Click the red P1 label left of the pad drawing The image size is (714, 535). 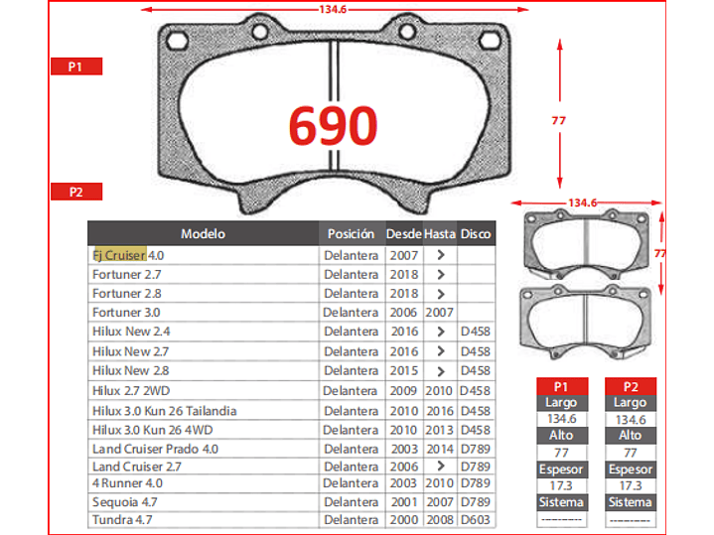coord(76,67)
